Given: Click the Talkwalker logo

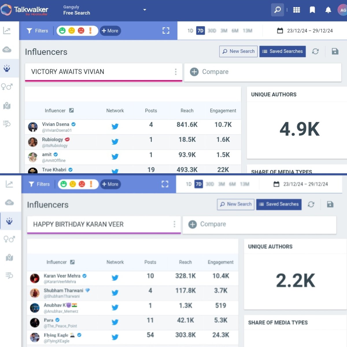Looking at the screenshot, I should coord(24,10).
